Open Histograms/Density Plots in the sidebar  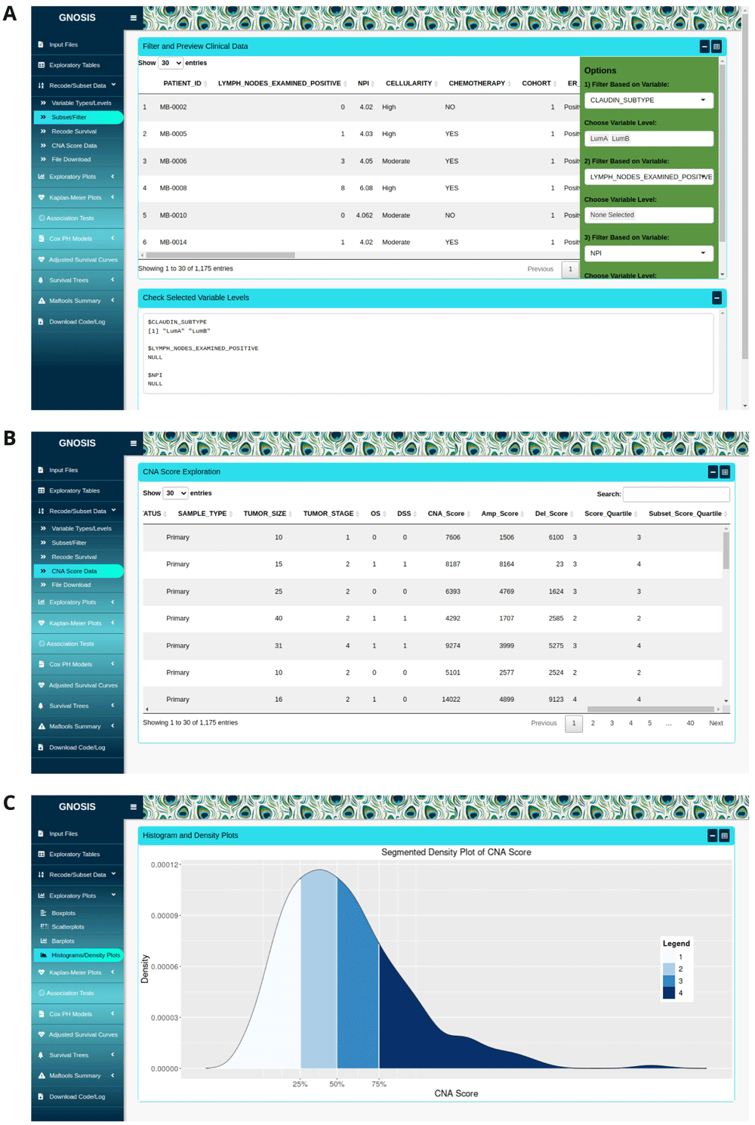coord(85,955)
